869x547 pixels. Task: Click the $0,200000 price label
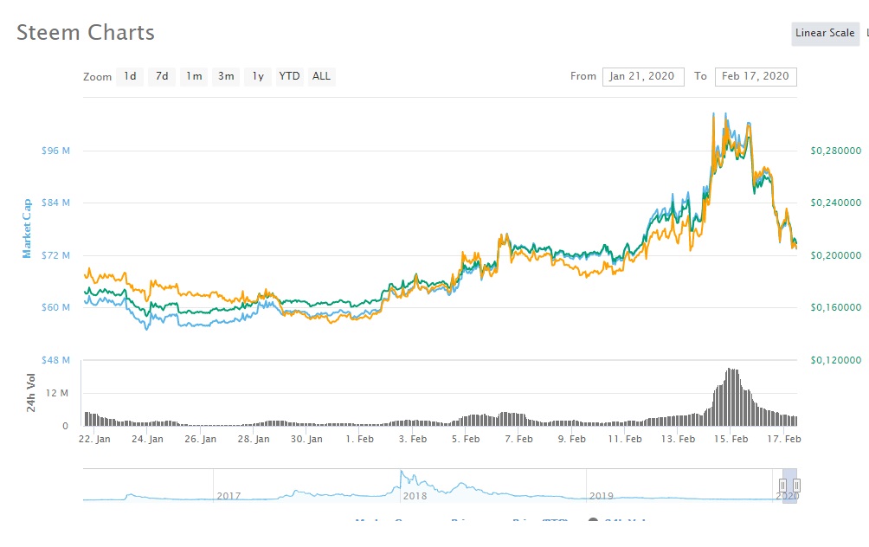(836, 255)
